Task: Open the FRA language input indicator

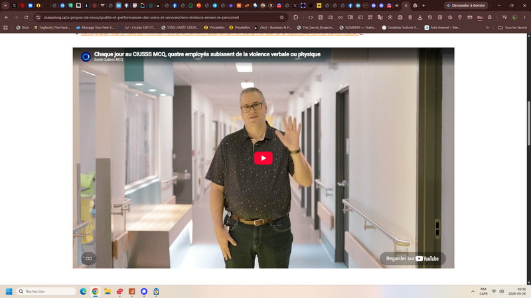Action: (x=483, y=291)
